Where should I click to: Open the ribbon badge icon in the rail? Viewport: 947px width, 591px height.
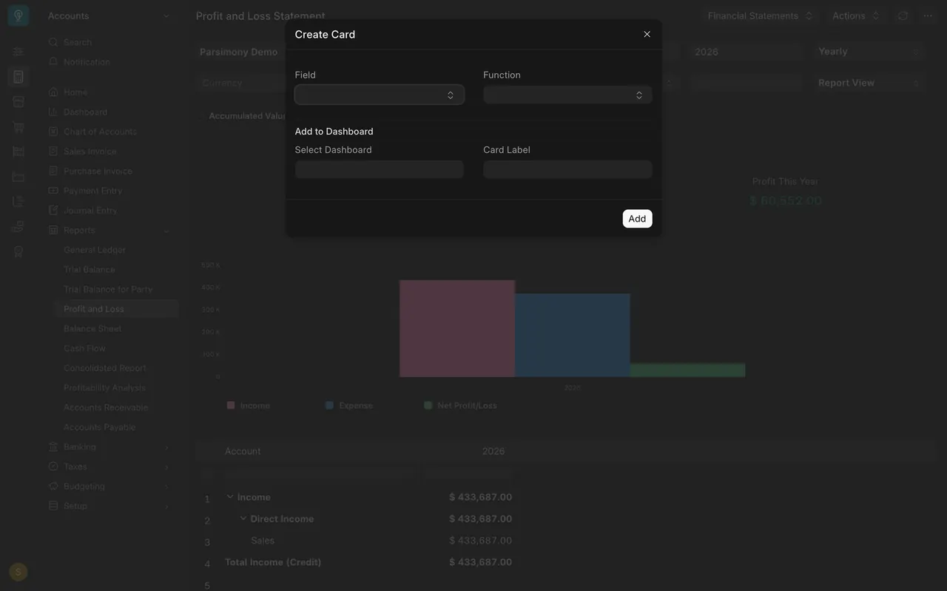point(18,252)
